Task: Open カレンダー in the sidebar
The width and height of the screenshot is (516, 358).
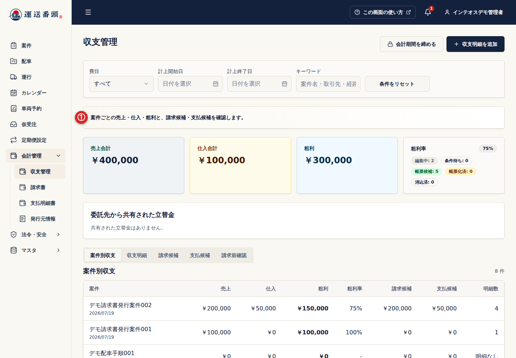Action: tap(35, 93)
